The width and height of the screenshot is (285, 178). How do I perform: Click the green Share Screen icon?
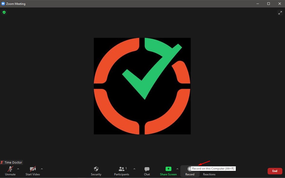coord(168,169)
